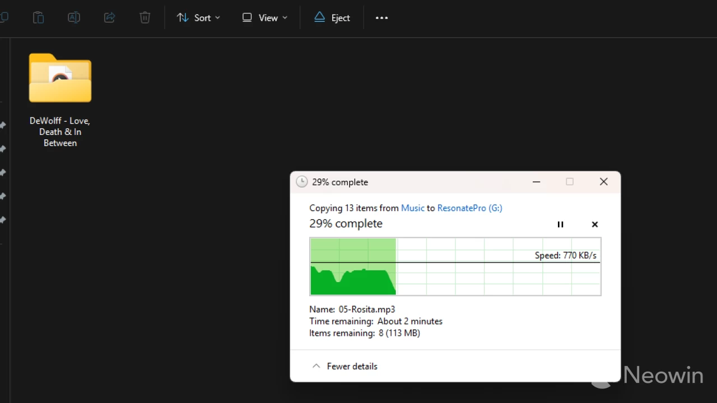Screen dimensions: 717x403
Task: Open the See more ellipsis menu
Action: [x=381, y=18]
